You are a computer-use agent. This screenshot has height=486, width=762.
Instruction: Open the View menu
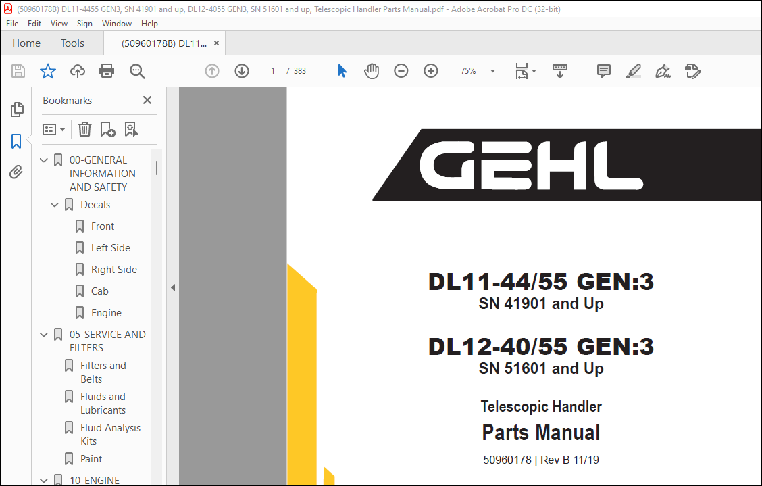[x=59, y=24]
